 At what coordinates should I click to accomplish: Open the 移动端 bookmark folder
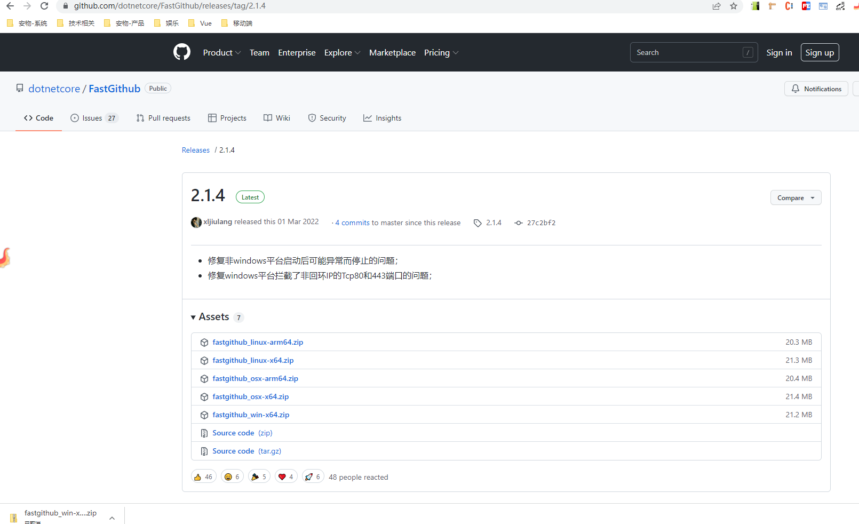point(237,23)
